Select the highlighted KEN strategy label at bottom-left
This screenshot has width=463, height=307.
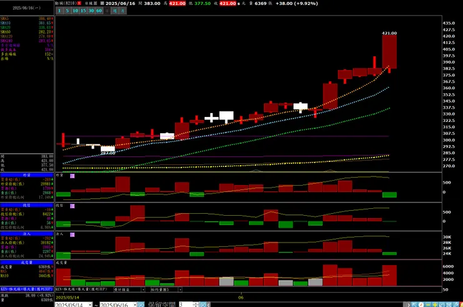pos(27,289)
